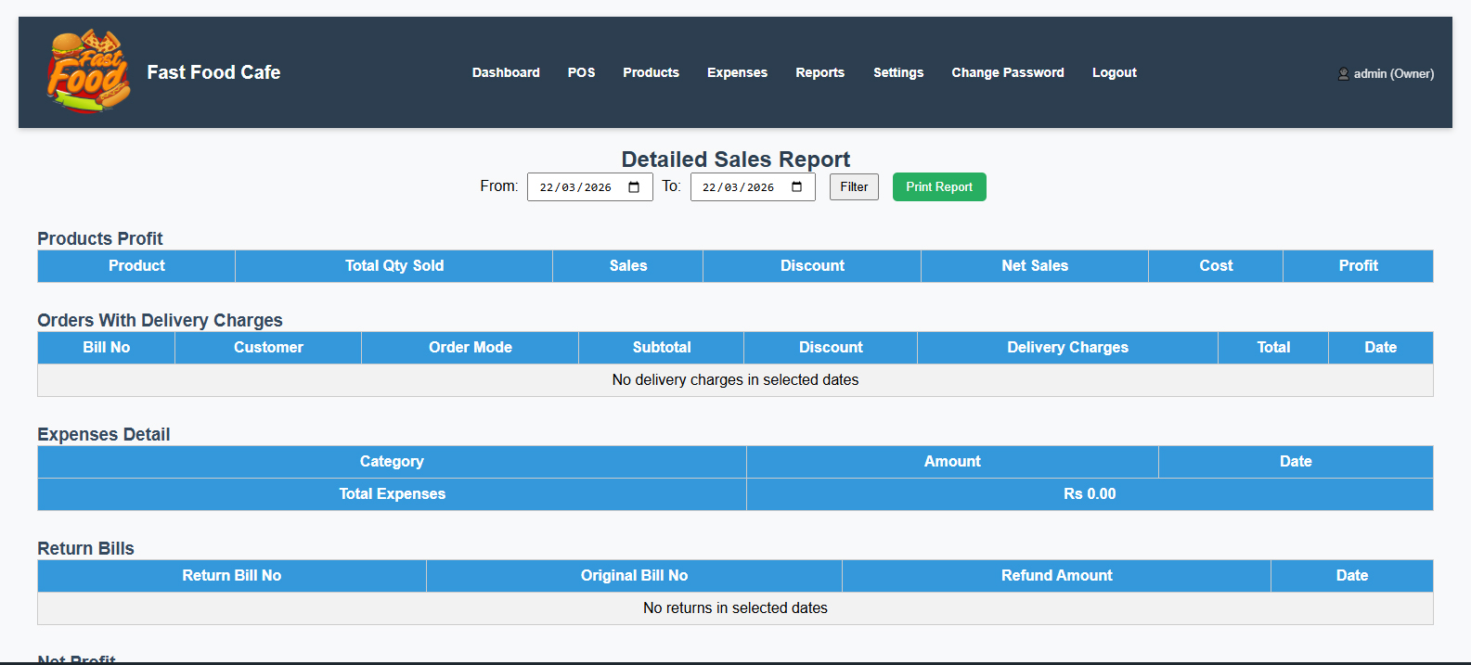Click the admin user profile icon
The width and height of the screenshot is (1471, 665).
[1343, 74]
